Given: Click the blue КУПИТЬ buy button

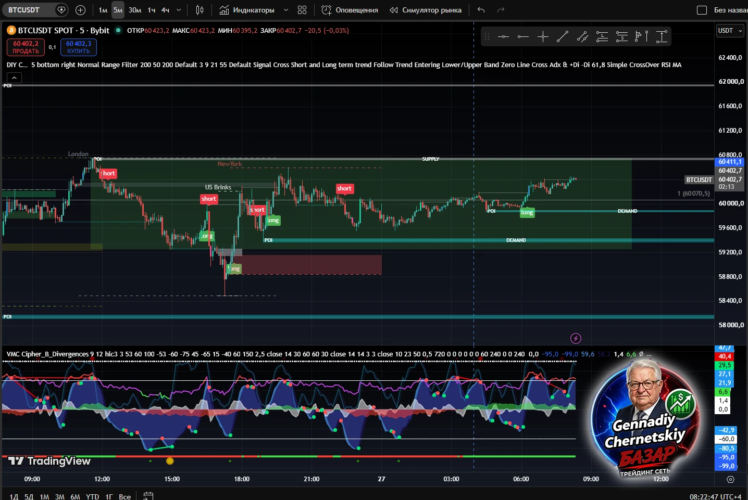Looking at the screenshot, I should (79, 47).
